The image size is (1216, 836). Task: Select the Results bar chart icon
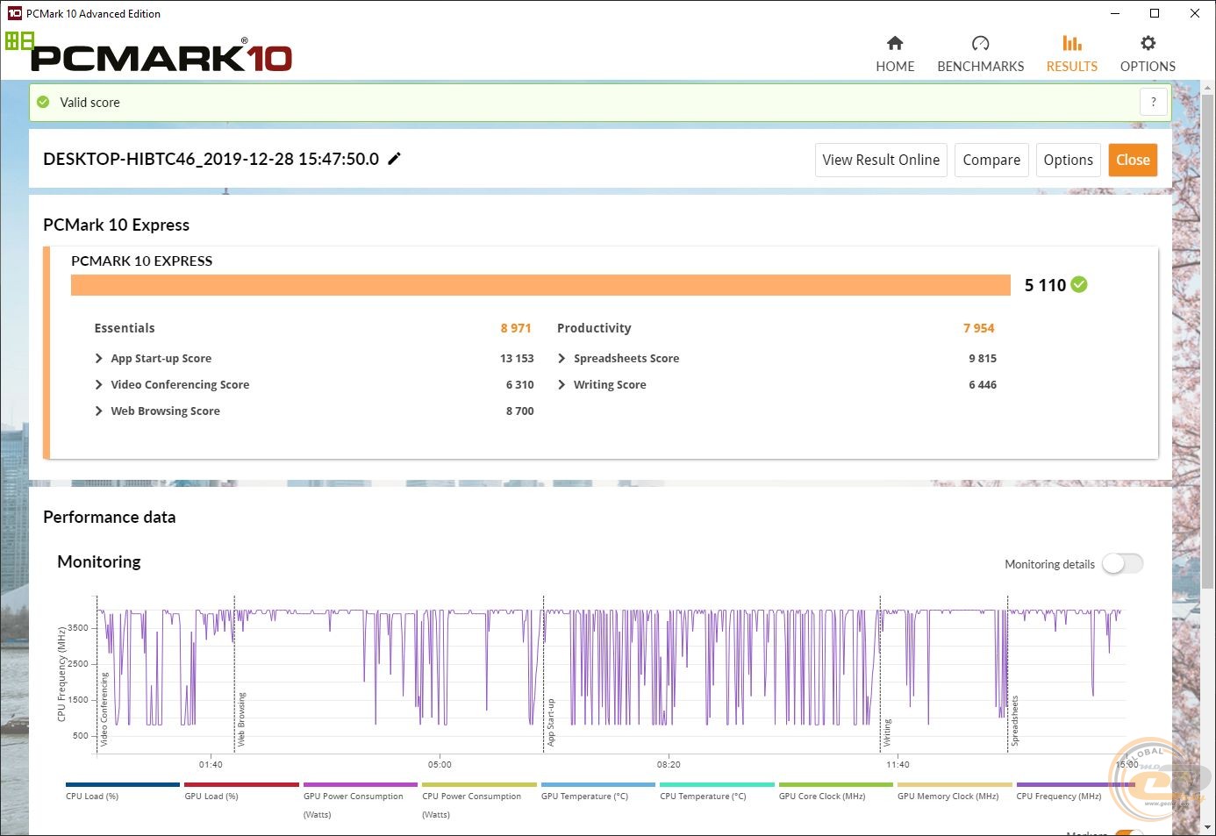tap(1071, 43)
